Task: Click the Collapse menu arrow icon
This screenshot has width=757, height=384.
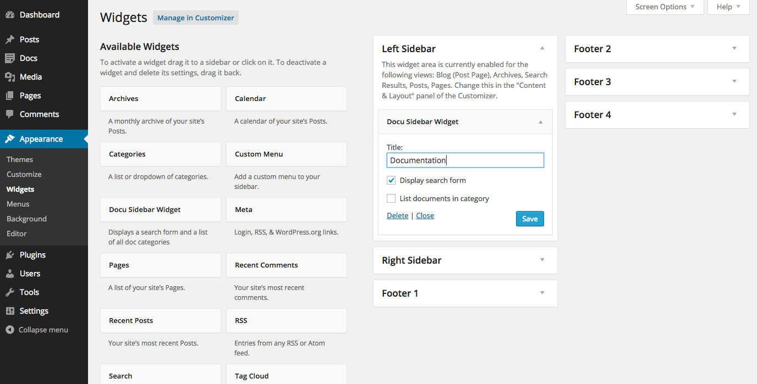Action: [9, 330]
